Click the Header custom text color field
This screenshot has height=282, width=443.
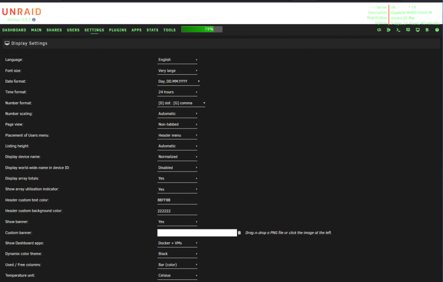coord(178,200)
